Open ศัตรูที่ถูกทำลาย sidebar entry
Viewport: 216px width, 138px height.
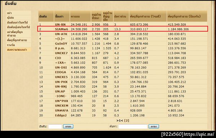click(17, 40)
